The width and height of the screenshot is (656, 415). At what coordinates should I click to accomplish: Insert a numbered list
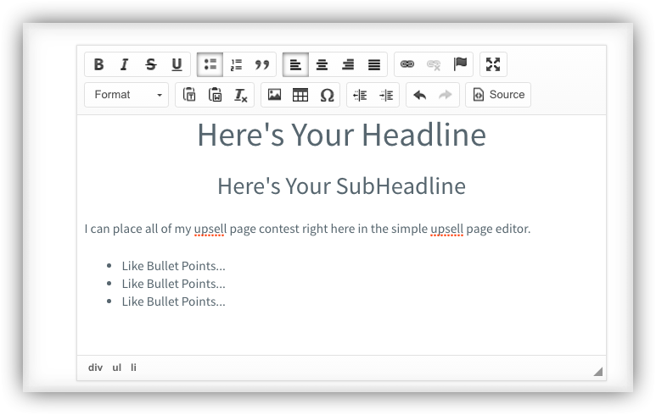tap(237, 64)
